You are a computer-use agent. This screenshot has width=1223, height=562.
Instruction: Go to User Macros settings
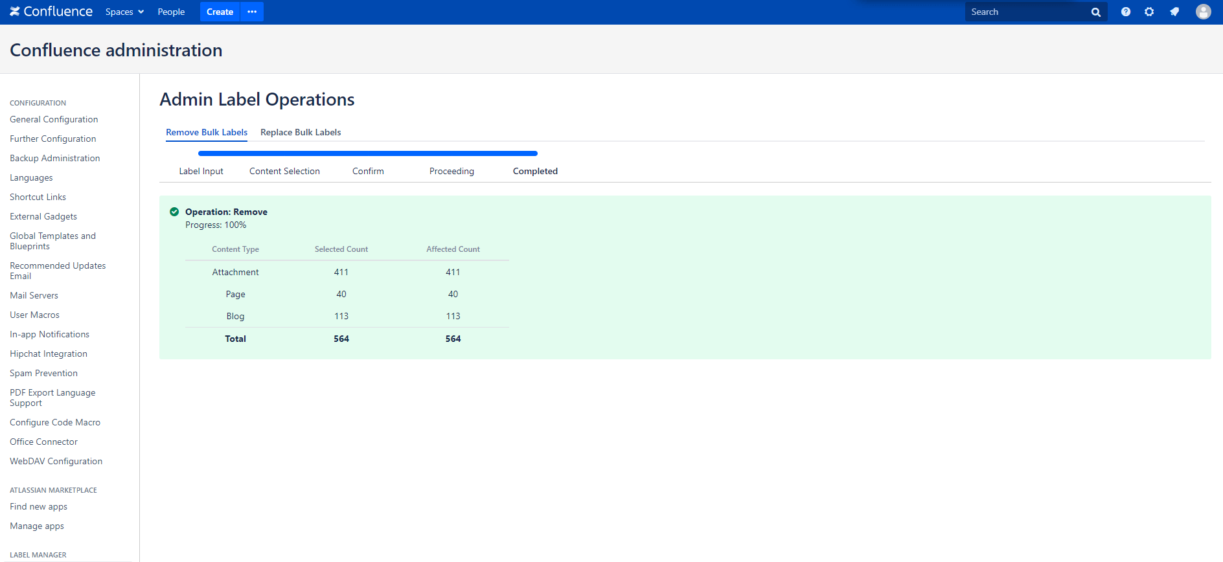(x=34, y=315)
